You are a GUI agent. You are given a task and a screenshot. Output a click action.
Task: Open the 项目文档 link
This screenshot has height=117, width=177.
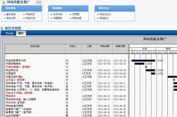coord(30,18)
